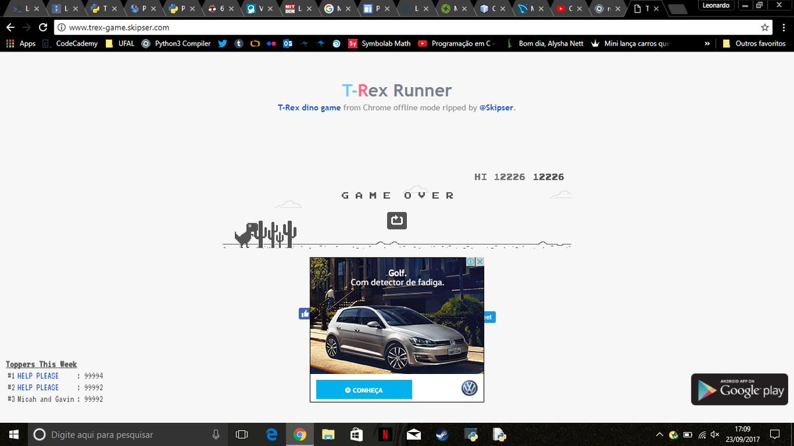
Task: Click the volume icon in system tray
Action: tap(715, 435)
